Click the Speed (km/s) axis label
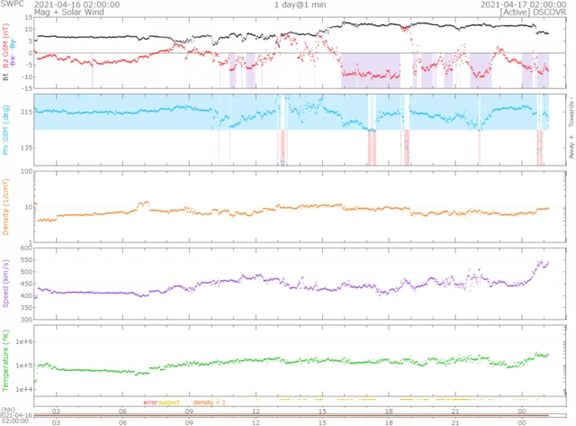This screenshot has height=426, width=576. 5,290
